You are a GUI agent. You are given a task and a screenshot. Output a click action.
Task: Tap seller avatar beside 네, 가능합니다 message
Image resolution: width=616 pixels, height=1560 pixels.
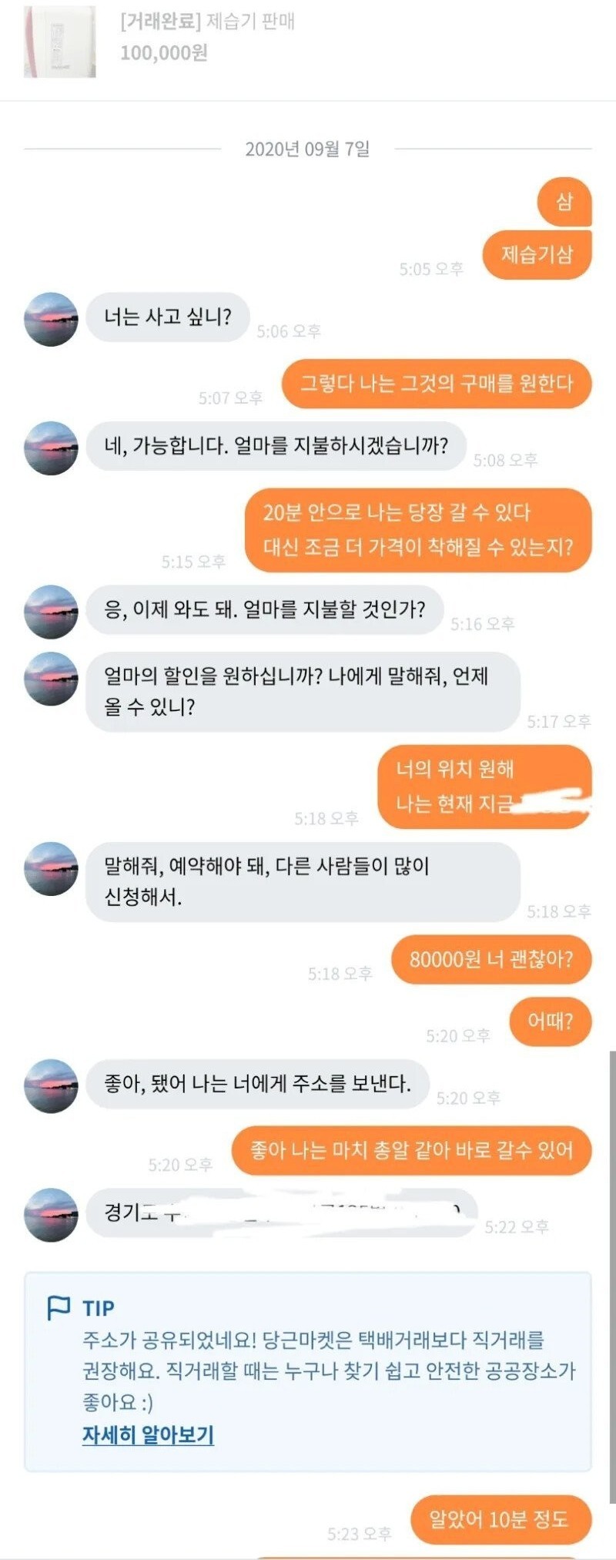(x=51, y=448)
